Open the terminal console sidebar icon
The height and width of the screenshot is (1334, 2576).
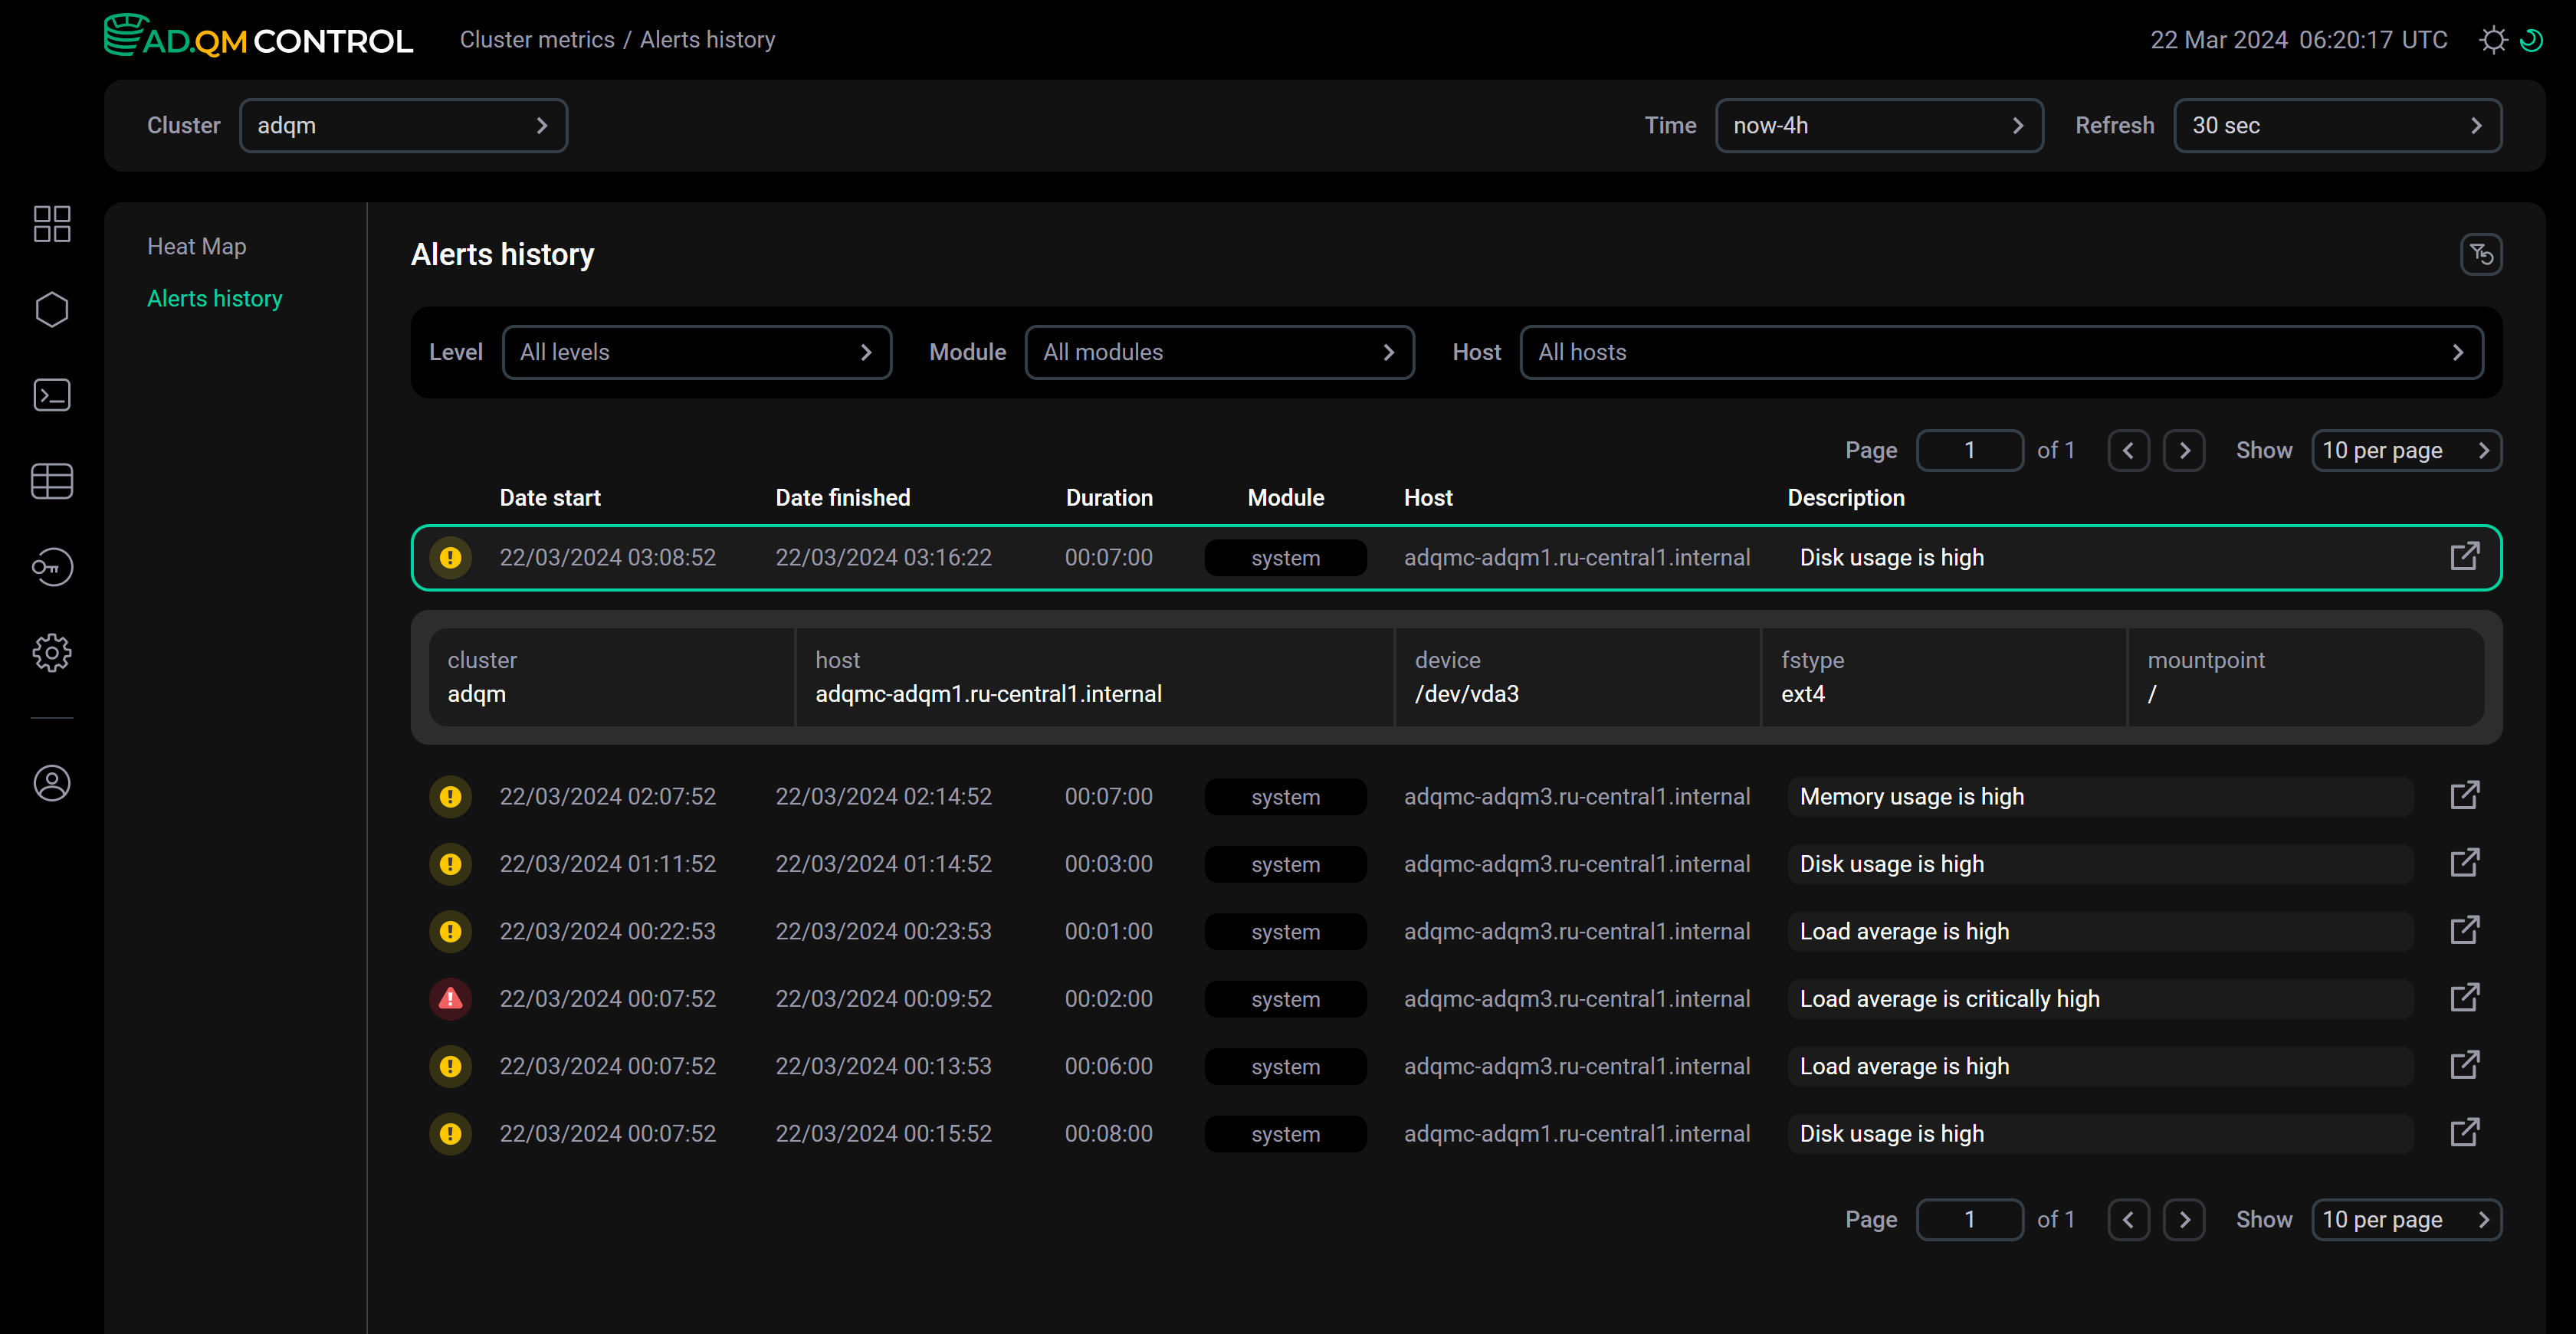pos(52,395)
